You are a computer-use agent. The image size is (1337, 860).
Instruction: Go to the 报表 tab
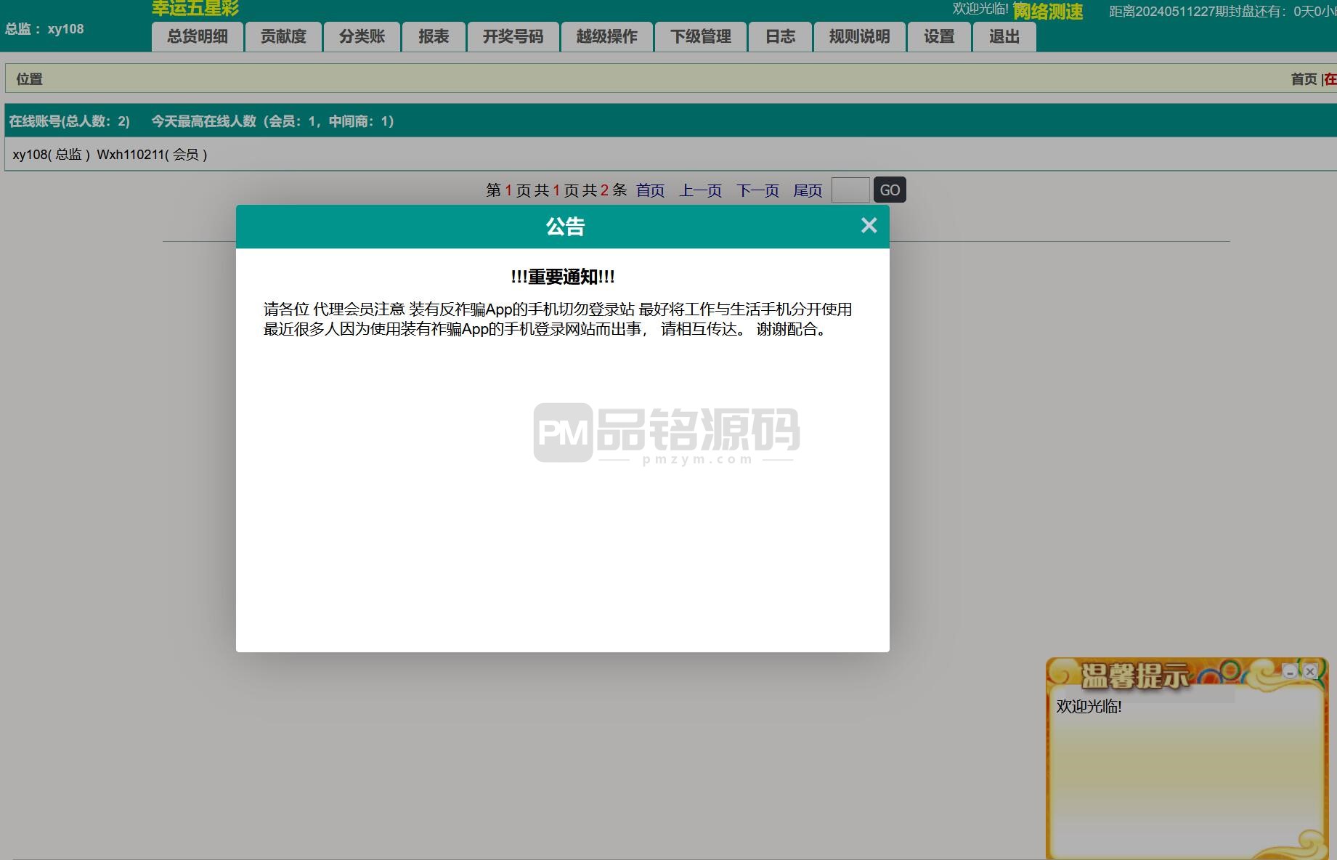point(434,37)
